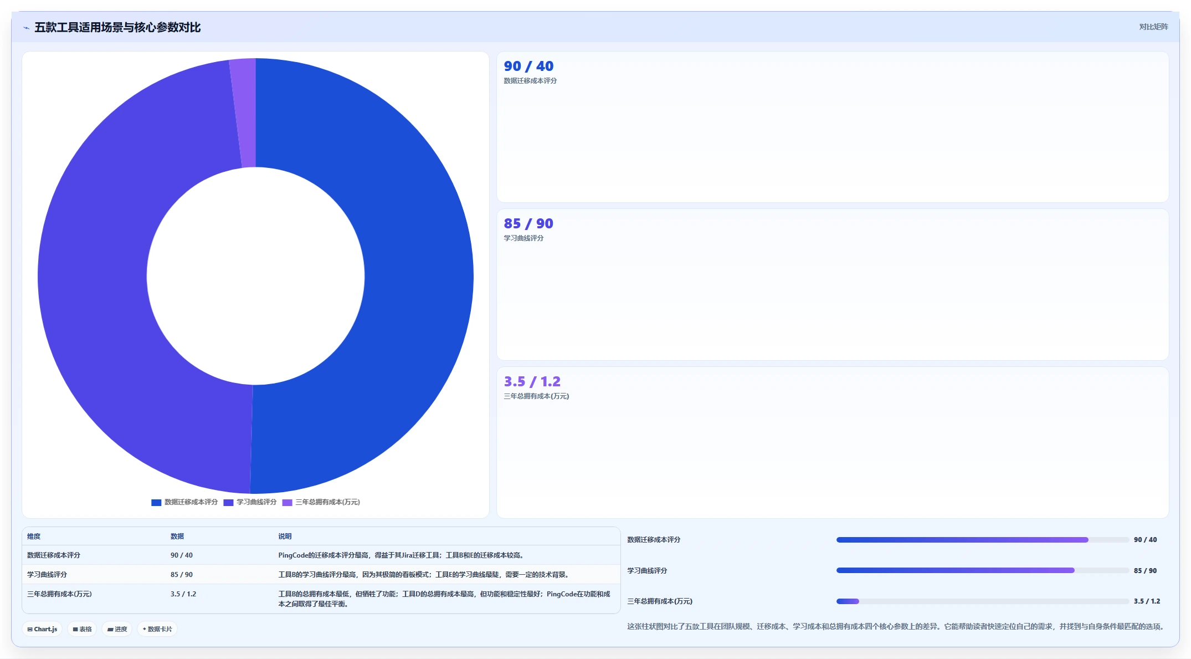Click the 学习曲线评分 label in progress list

click(x=647, y=571)
